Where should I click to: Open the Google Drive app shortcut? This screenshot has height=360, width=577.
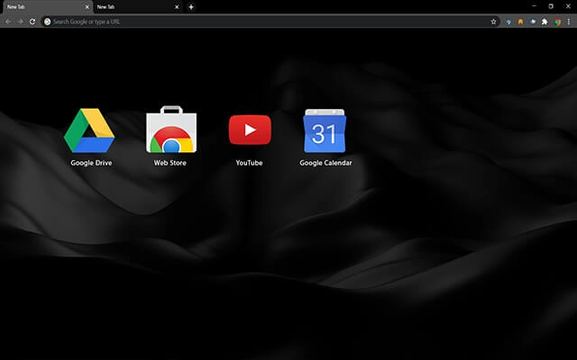[x=89, y=130]
